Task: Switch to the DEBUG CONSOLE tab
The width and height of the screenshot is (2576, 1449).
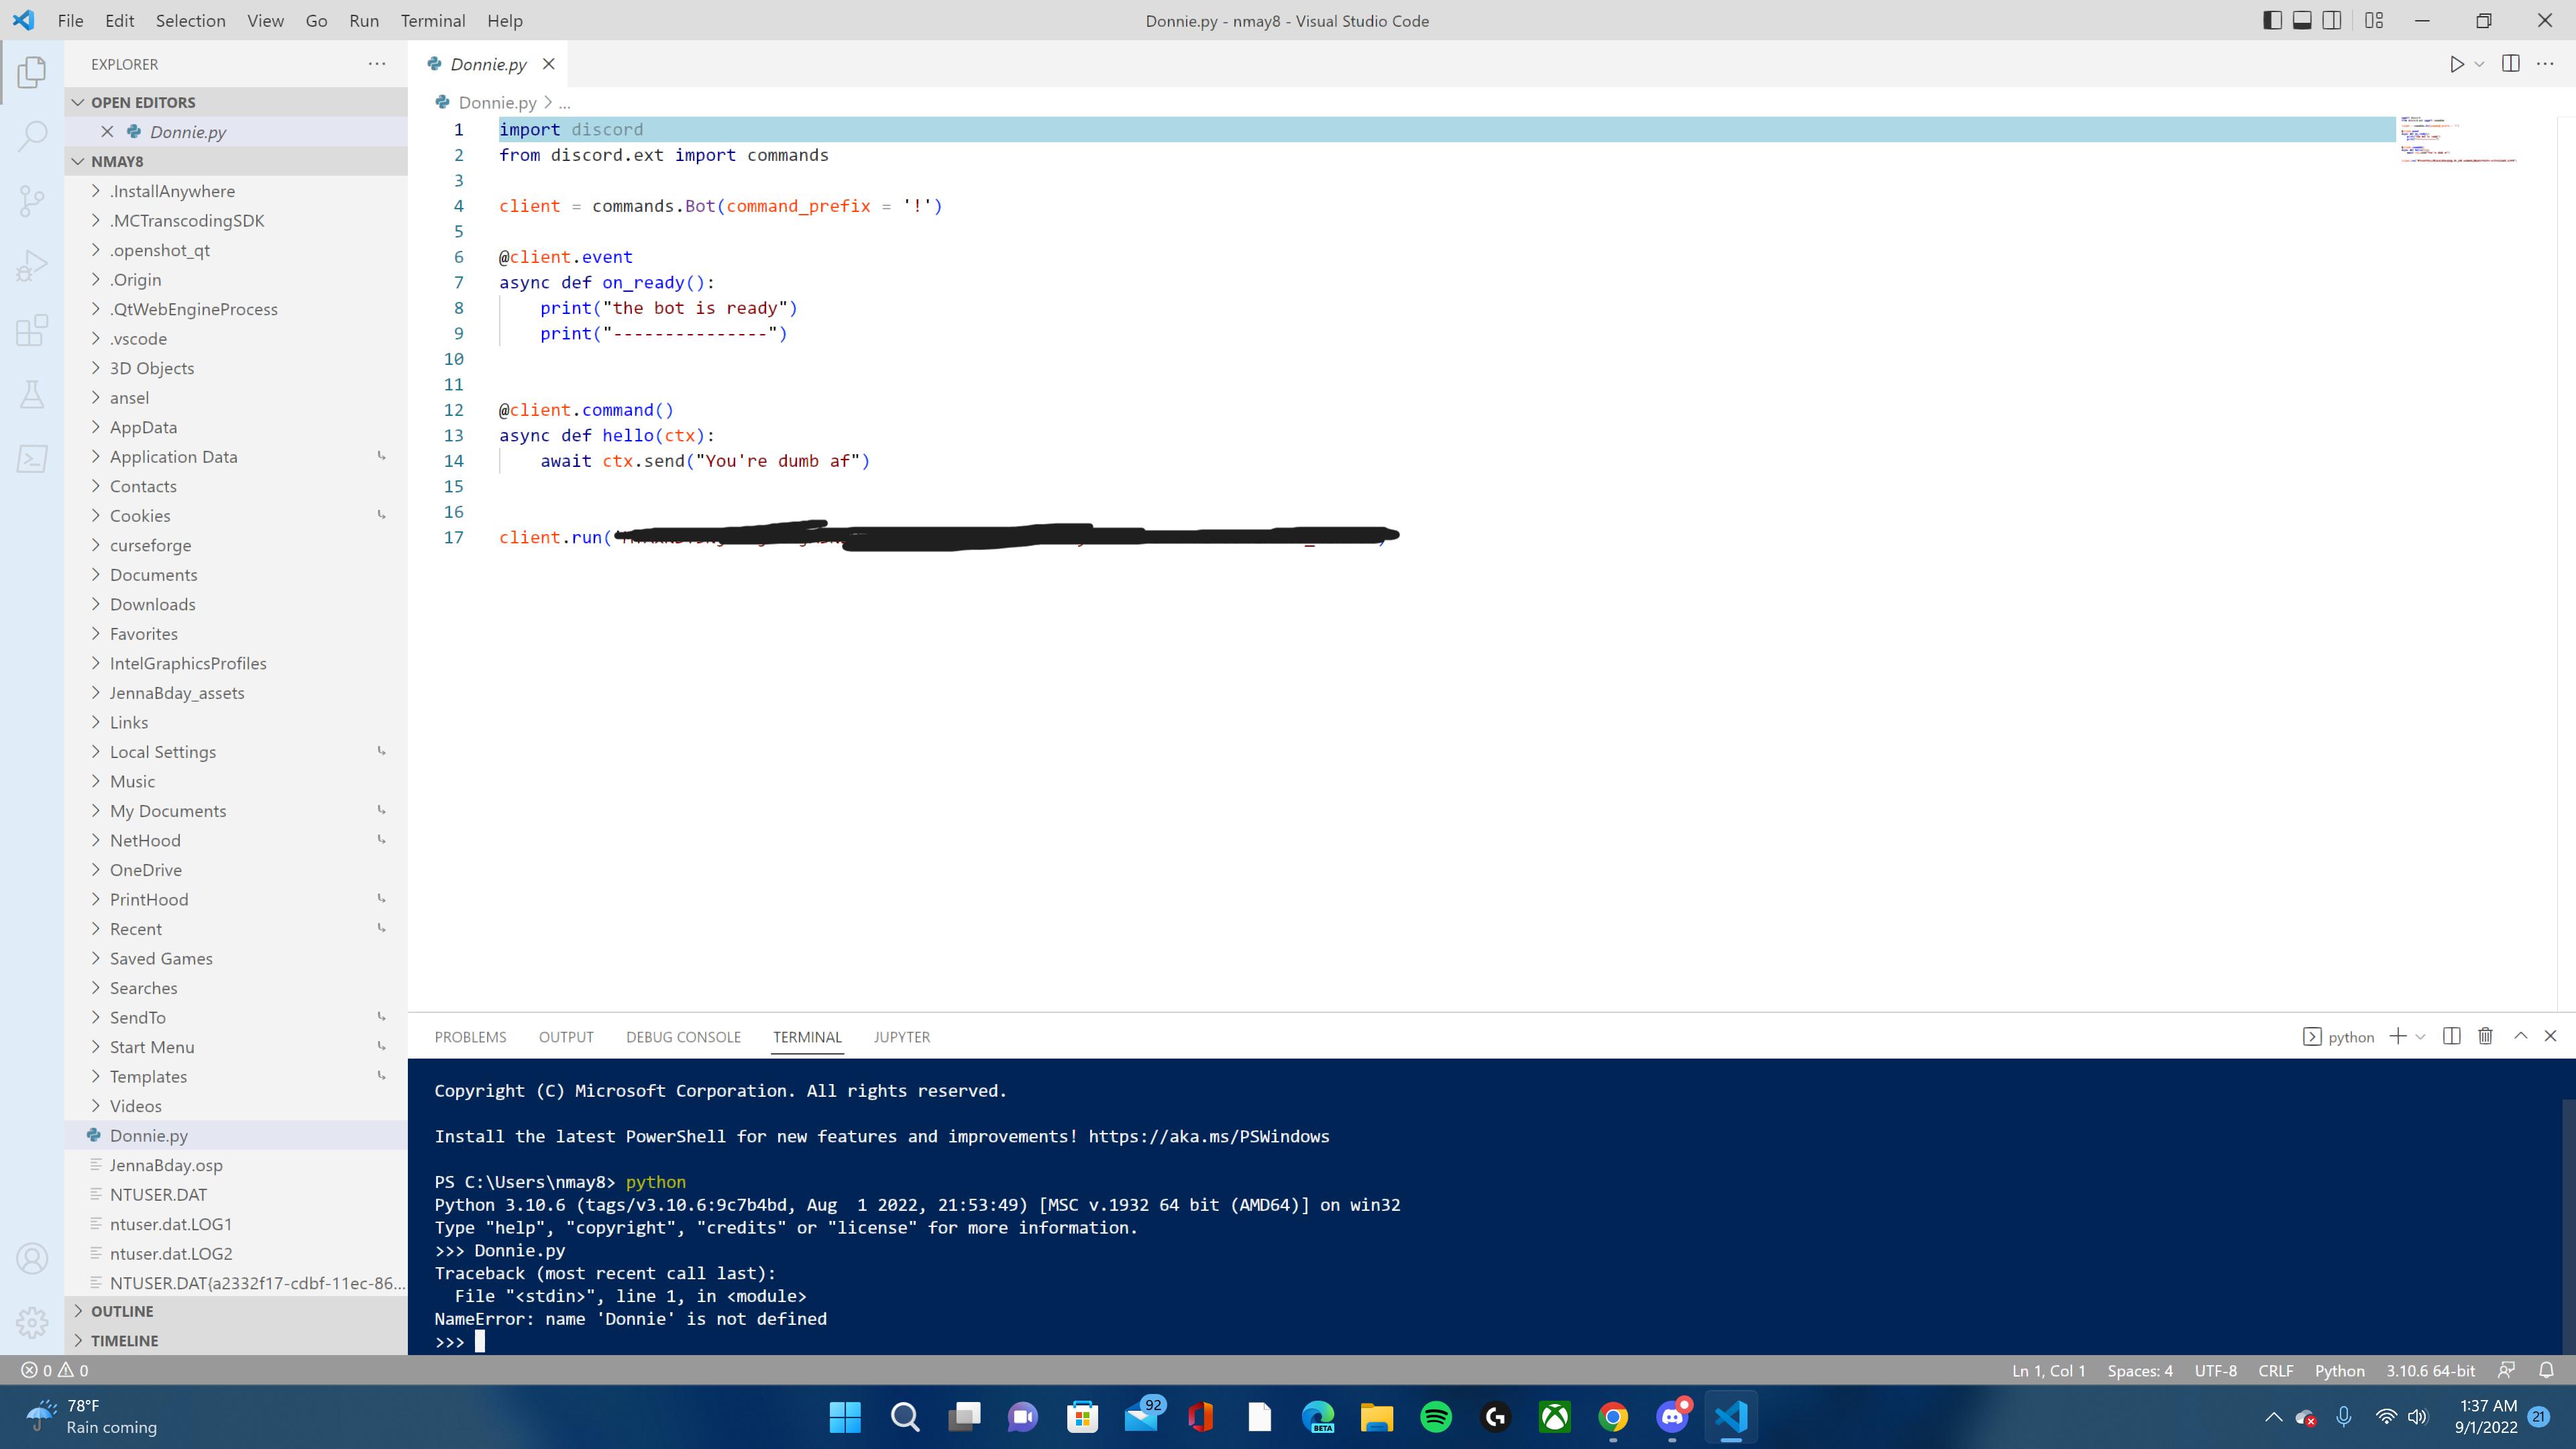Action: tap(684, 1037)
